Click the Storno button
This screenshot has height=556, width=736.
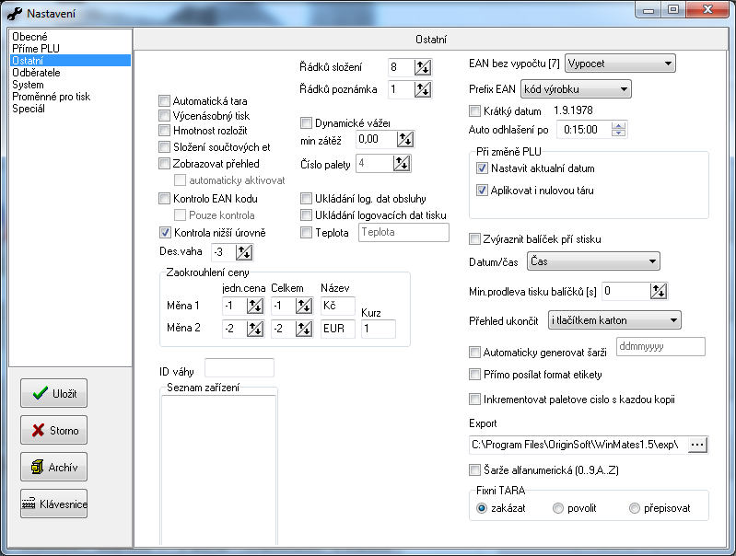pos(54,430)
